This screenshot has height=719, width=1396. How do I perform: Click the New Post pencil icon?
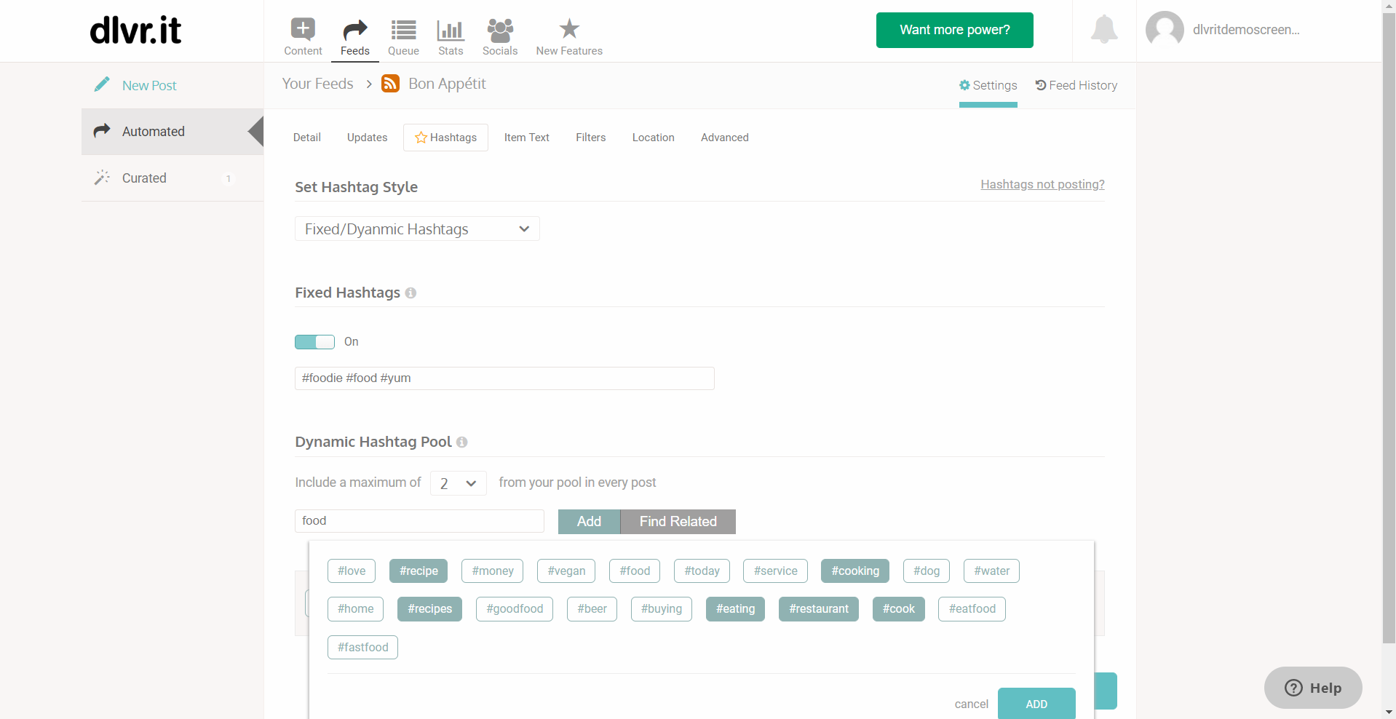click(102, 84)
